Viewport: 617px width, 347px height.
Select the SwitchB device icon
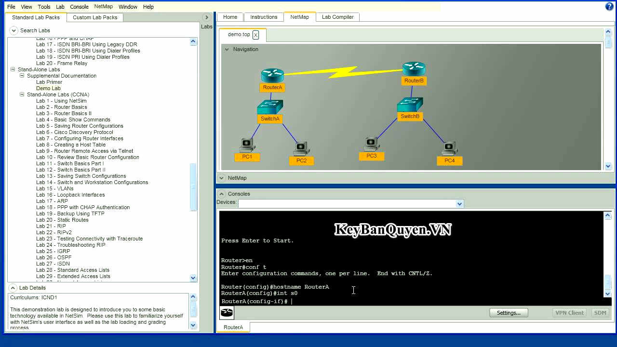point(409,103)
